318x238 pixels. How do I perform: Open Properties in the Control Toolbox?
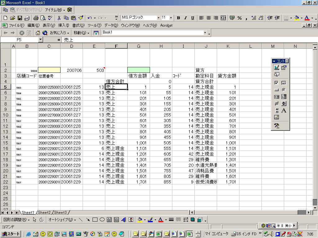point(284,67)
